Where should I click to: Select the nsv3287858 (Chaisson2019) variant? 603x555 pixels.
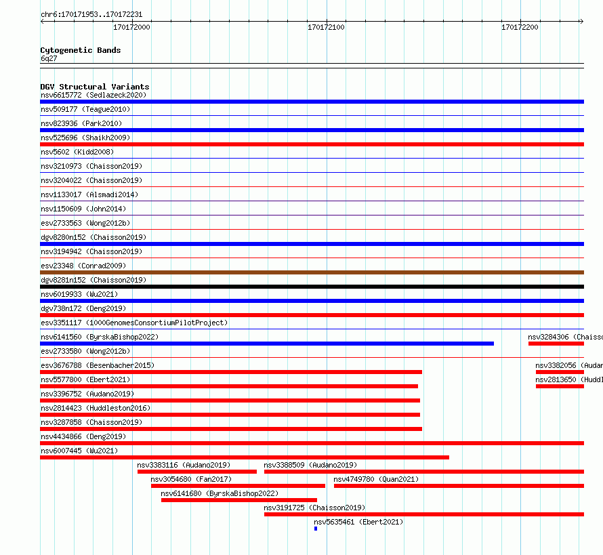click(x=91, y=422)
